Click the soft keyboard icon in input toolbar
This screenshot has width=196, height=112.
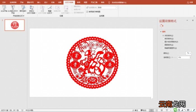[x=188, y=110]
